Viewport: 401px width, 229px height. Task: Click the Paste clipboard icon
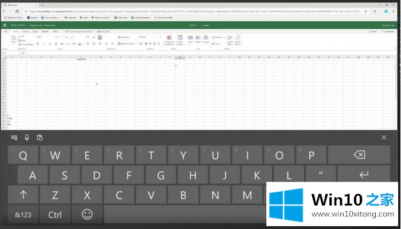click(x=14, y=38)
